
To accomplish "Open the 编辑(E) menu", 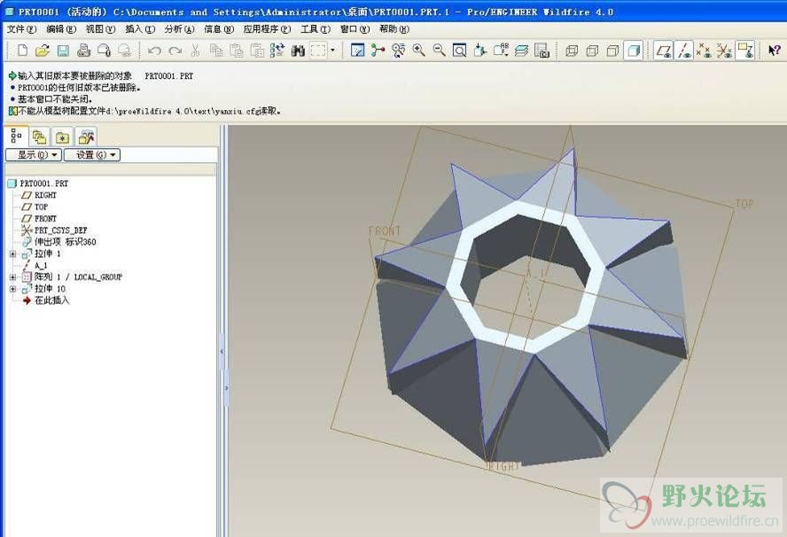I will coord(61,29).
